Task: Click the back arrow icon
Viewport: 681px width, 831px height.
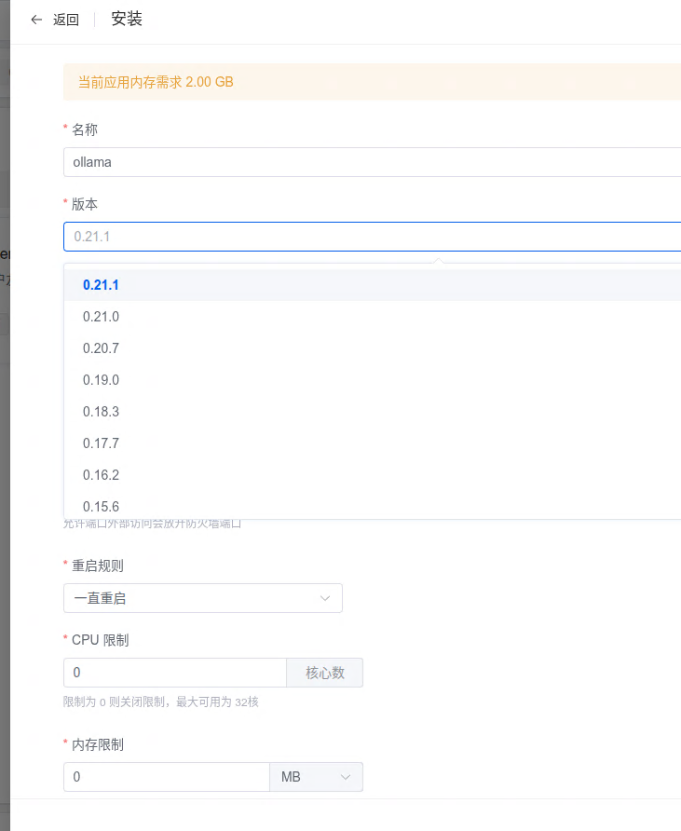Action: coord(36,20)
